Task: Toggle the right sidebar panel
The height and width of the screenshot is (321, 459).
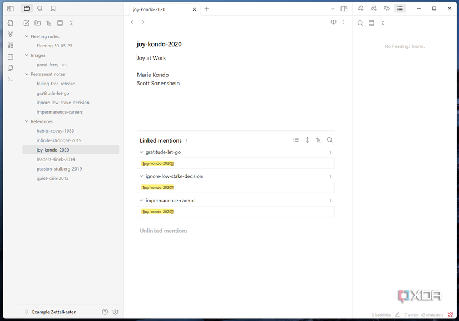Action: point(344,8)
